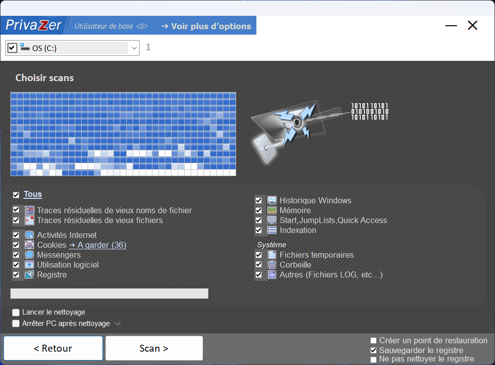Click the Historique Windows icon
The width and height of the screenshot is (495, 365).
[271, 200]
